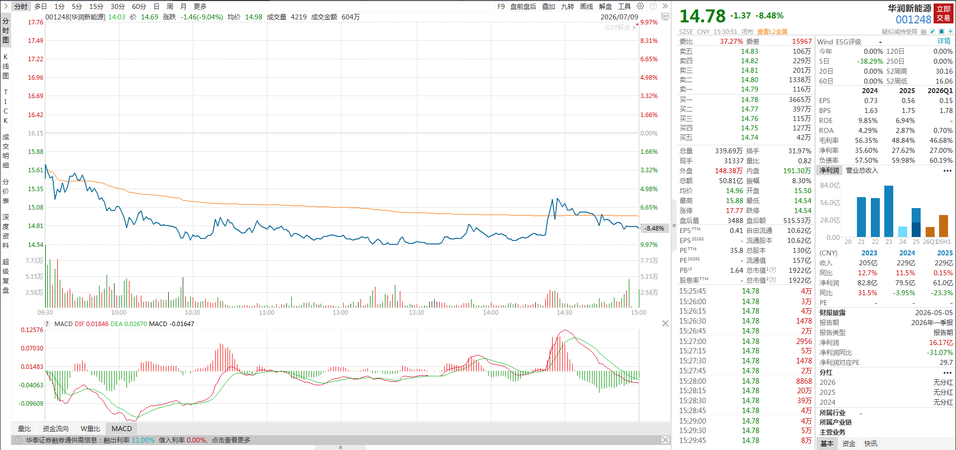The width and height of the screenshot is (956, 450).
Task: Dismiss the margin info notice bar
Action: [x=665, y=440]
